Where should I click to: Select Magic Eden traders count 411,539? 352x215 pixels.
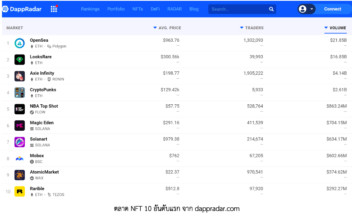click(x=255, y=123)
